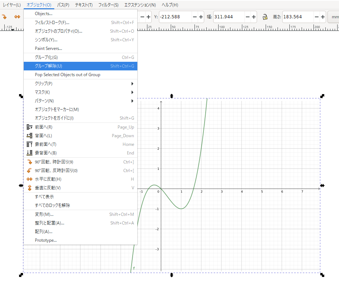Select Paint Servers... entry
Image resolution: width=339 pixels, height=287 pixels.
(81, 48)
